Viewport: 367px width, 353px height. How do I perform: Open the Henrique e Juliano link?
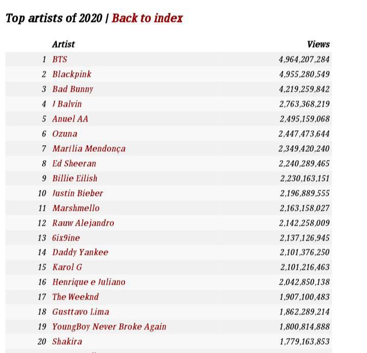click(89, 282)
